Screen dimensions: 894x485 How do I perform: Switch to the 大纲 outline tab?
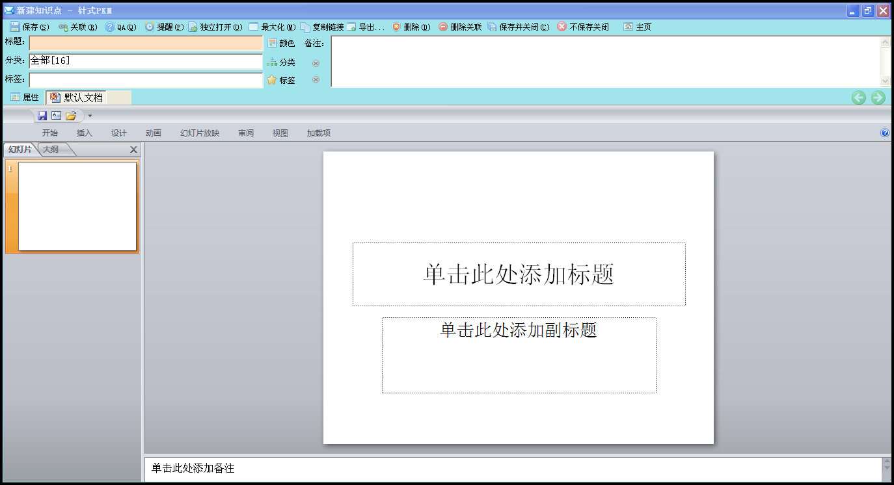51,150
